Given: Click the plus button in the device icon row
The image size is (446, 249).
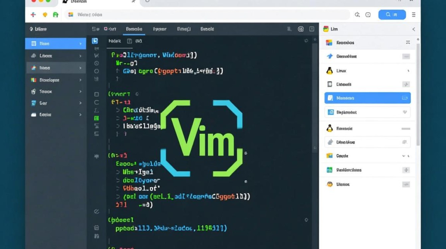Looking at the screenshot, I should (x=406, y=84).
